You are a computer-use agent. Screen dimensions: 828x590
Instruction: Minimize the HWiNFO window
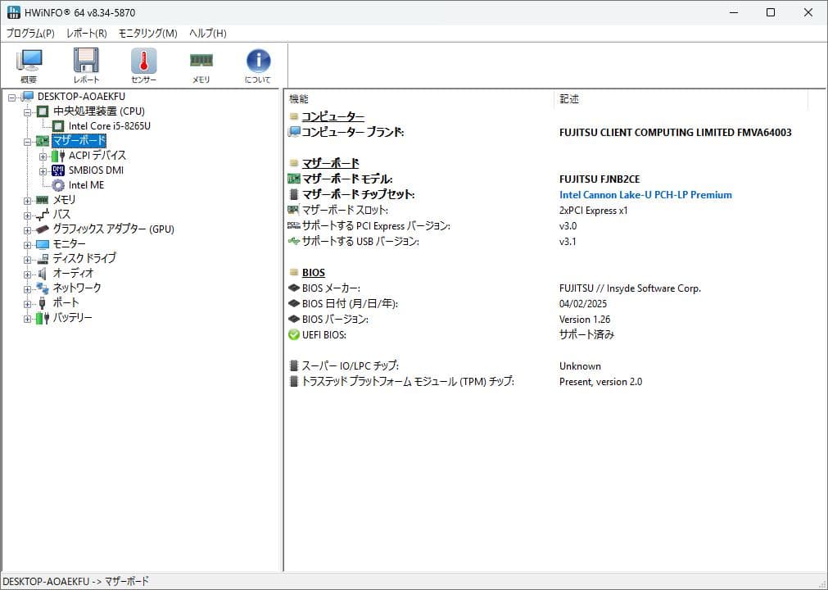tap(734, 12)
